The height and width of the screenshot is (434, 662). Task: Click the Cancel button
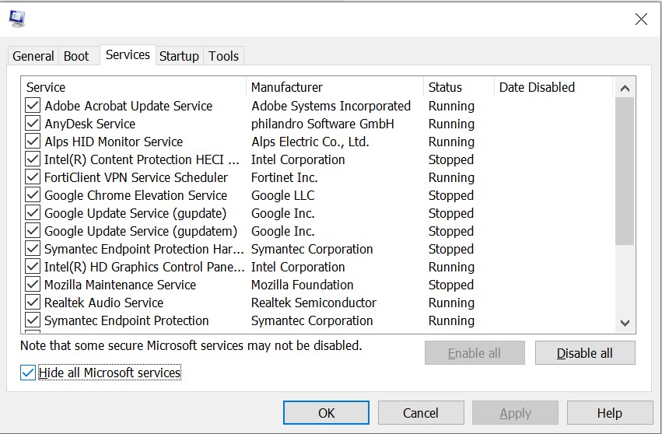[x=420, y=413]
